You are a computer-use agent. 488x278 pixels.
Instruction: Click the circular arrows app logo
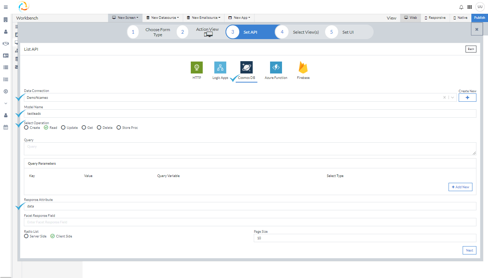click(24, 6)
